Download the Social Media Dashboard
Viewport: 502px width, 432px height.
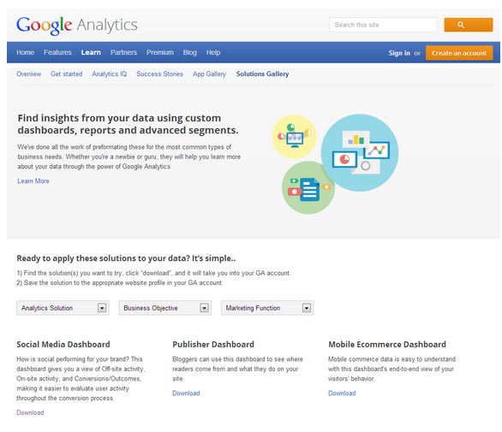point(30,412)
